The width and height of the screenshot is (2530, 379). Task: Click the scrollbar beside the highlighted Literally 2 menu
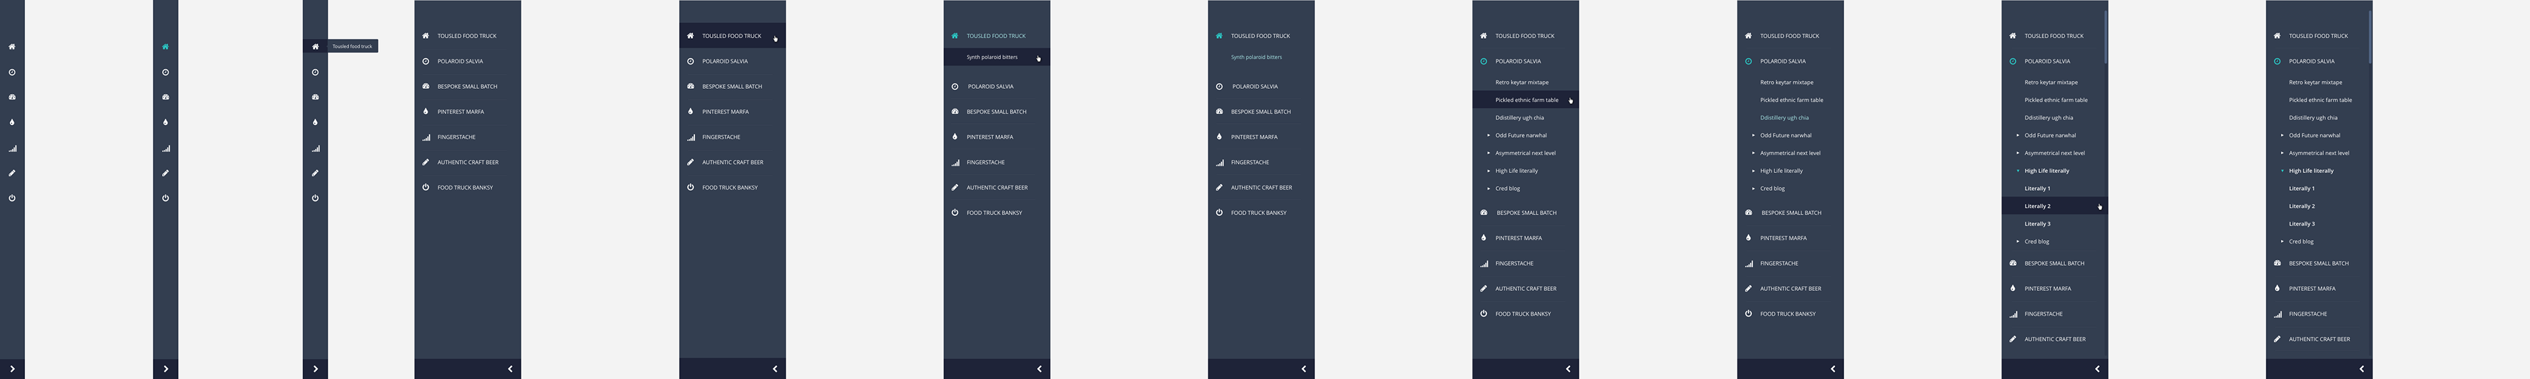click(x=2106, y=38)
